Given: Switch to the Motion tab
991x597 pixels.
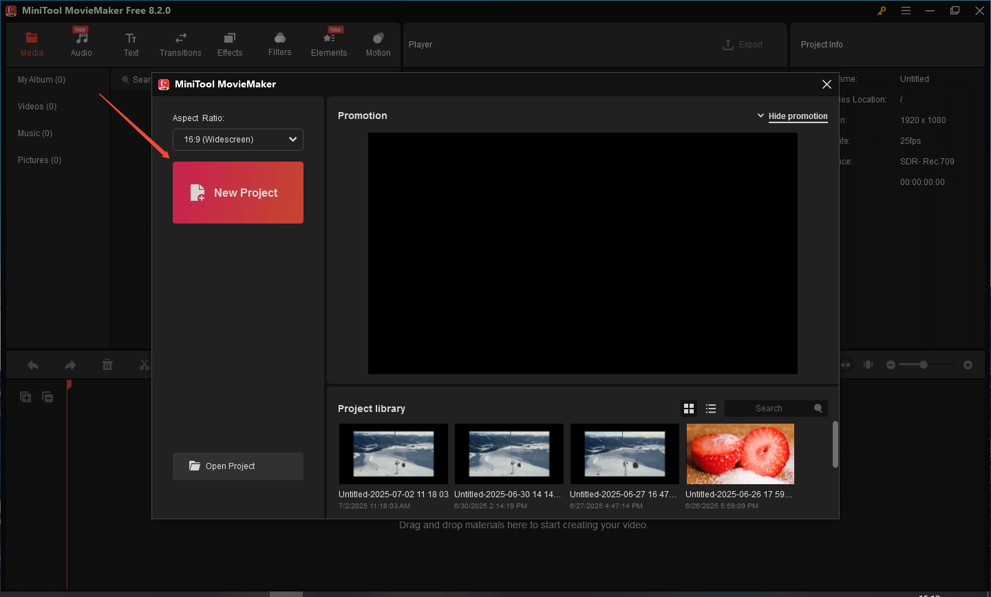Looking at the screenshot, I should [378, 45].
